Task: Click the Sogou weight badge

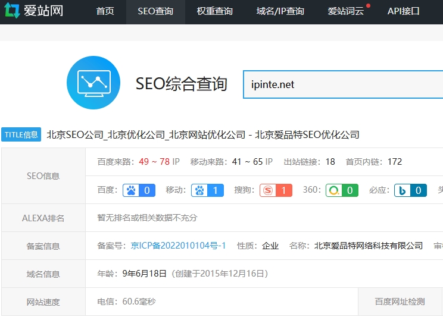Action: click(276, 190)
